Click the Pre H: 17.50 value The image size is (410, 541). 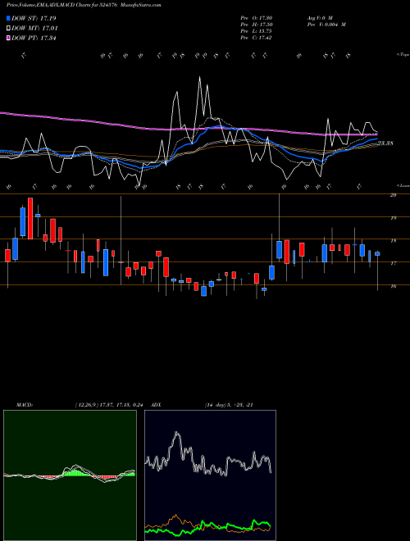tap(256, 25)
